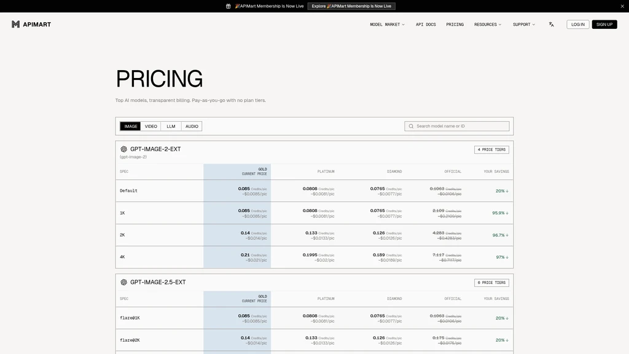The height and width of the screenshot is (354, 629).
Task: Click the GOLD CURRENT PRICE header in GPT-IMAGE-2-EXT
Action: 254,171
